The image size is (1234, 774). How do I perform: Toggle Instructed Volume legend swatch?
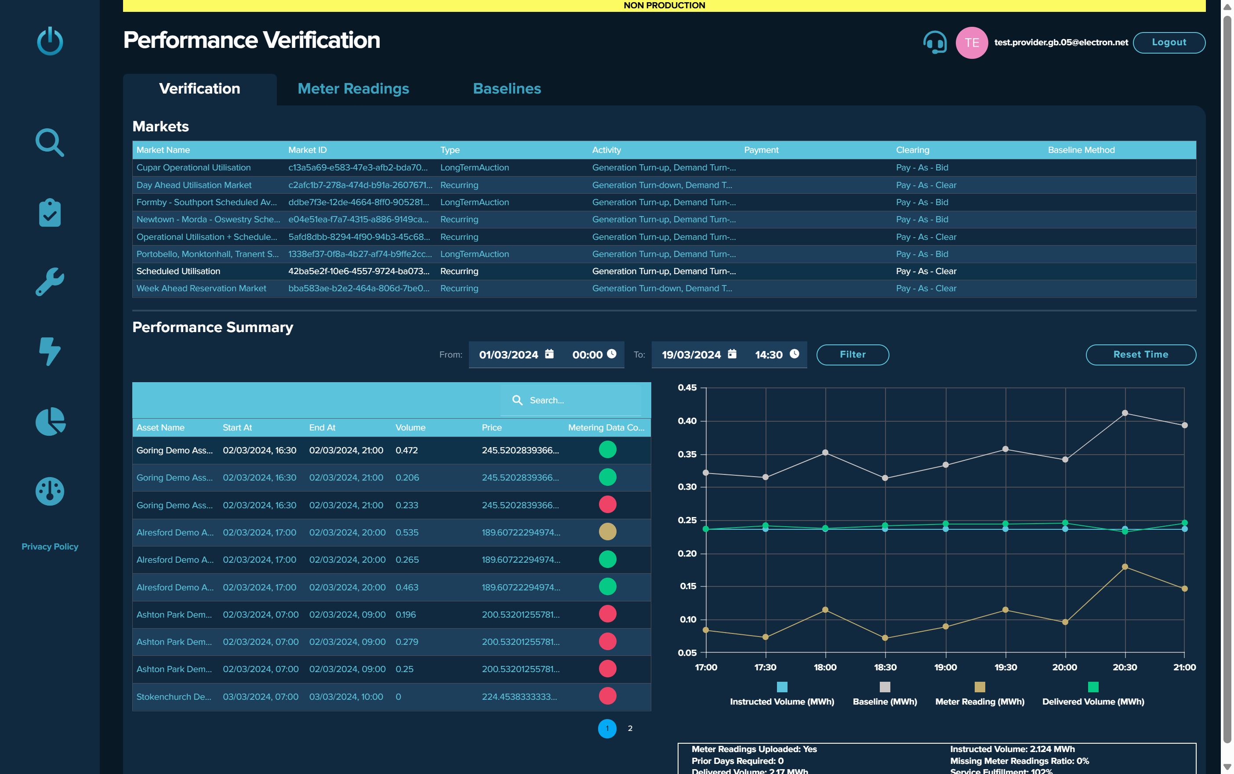782,687
